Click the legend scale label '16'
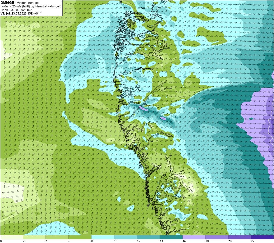Image resolution: width=274 pixels, height=243 pixels. coord(184,241)
